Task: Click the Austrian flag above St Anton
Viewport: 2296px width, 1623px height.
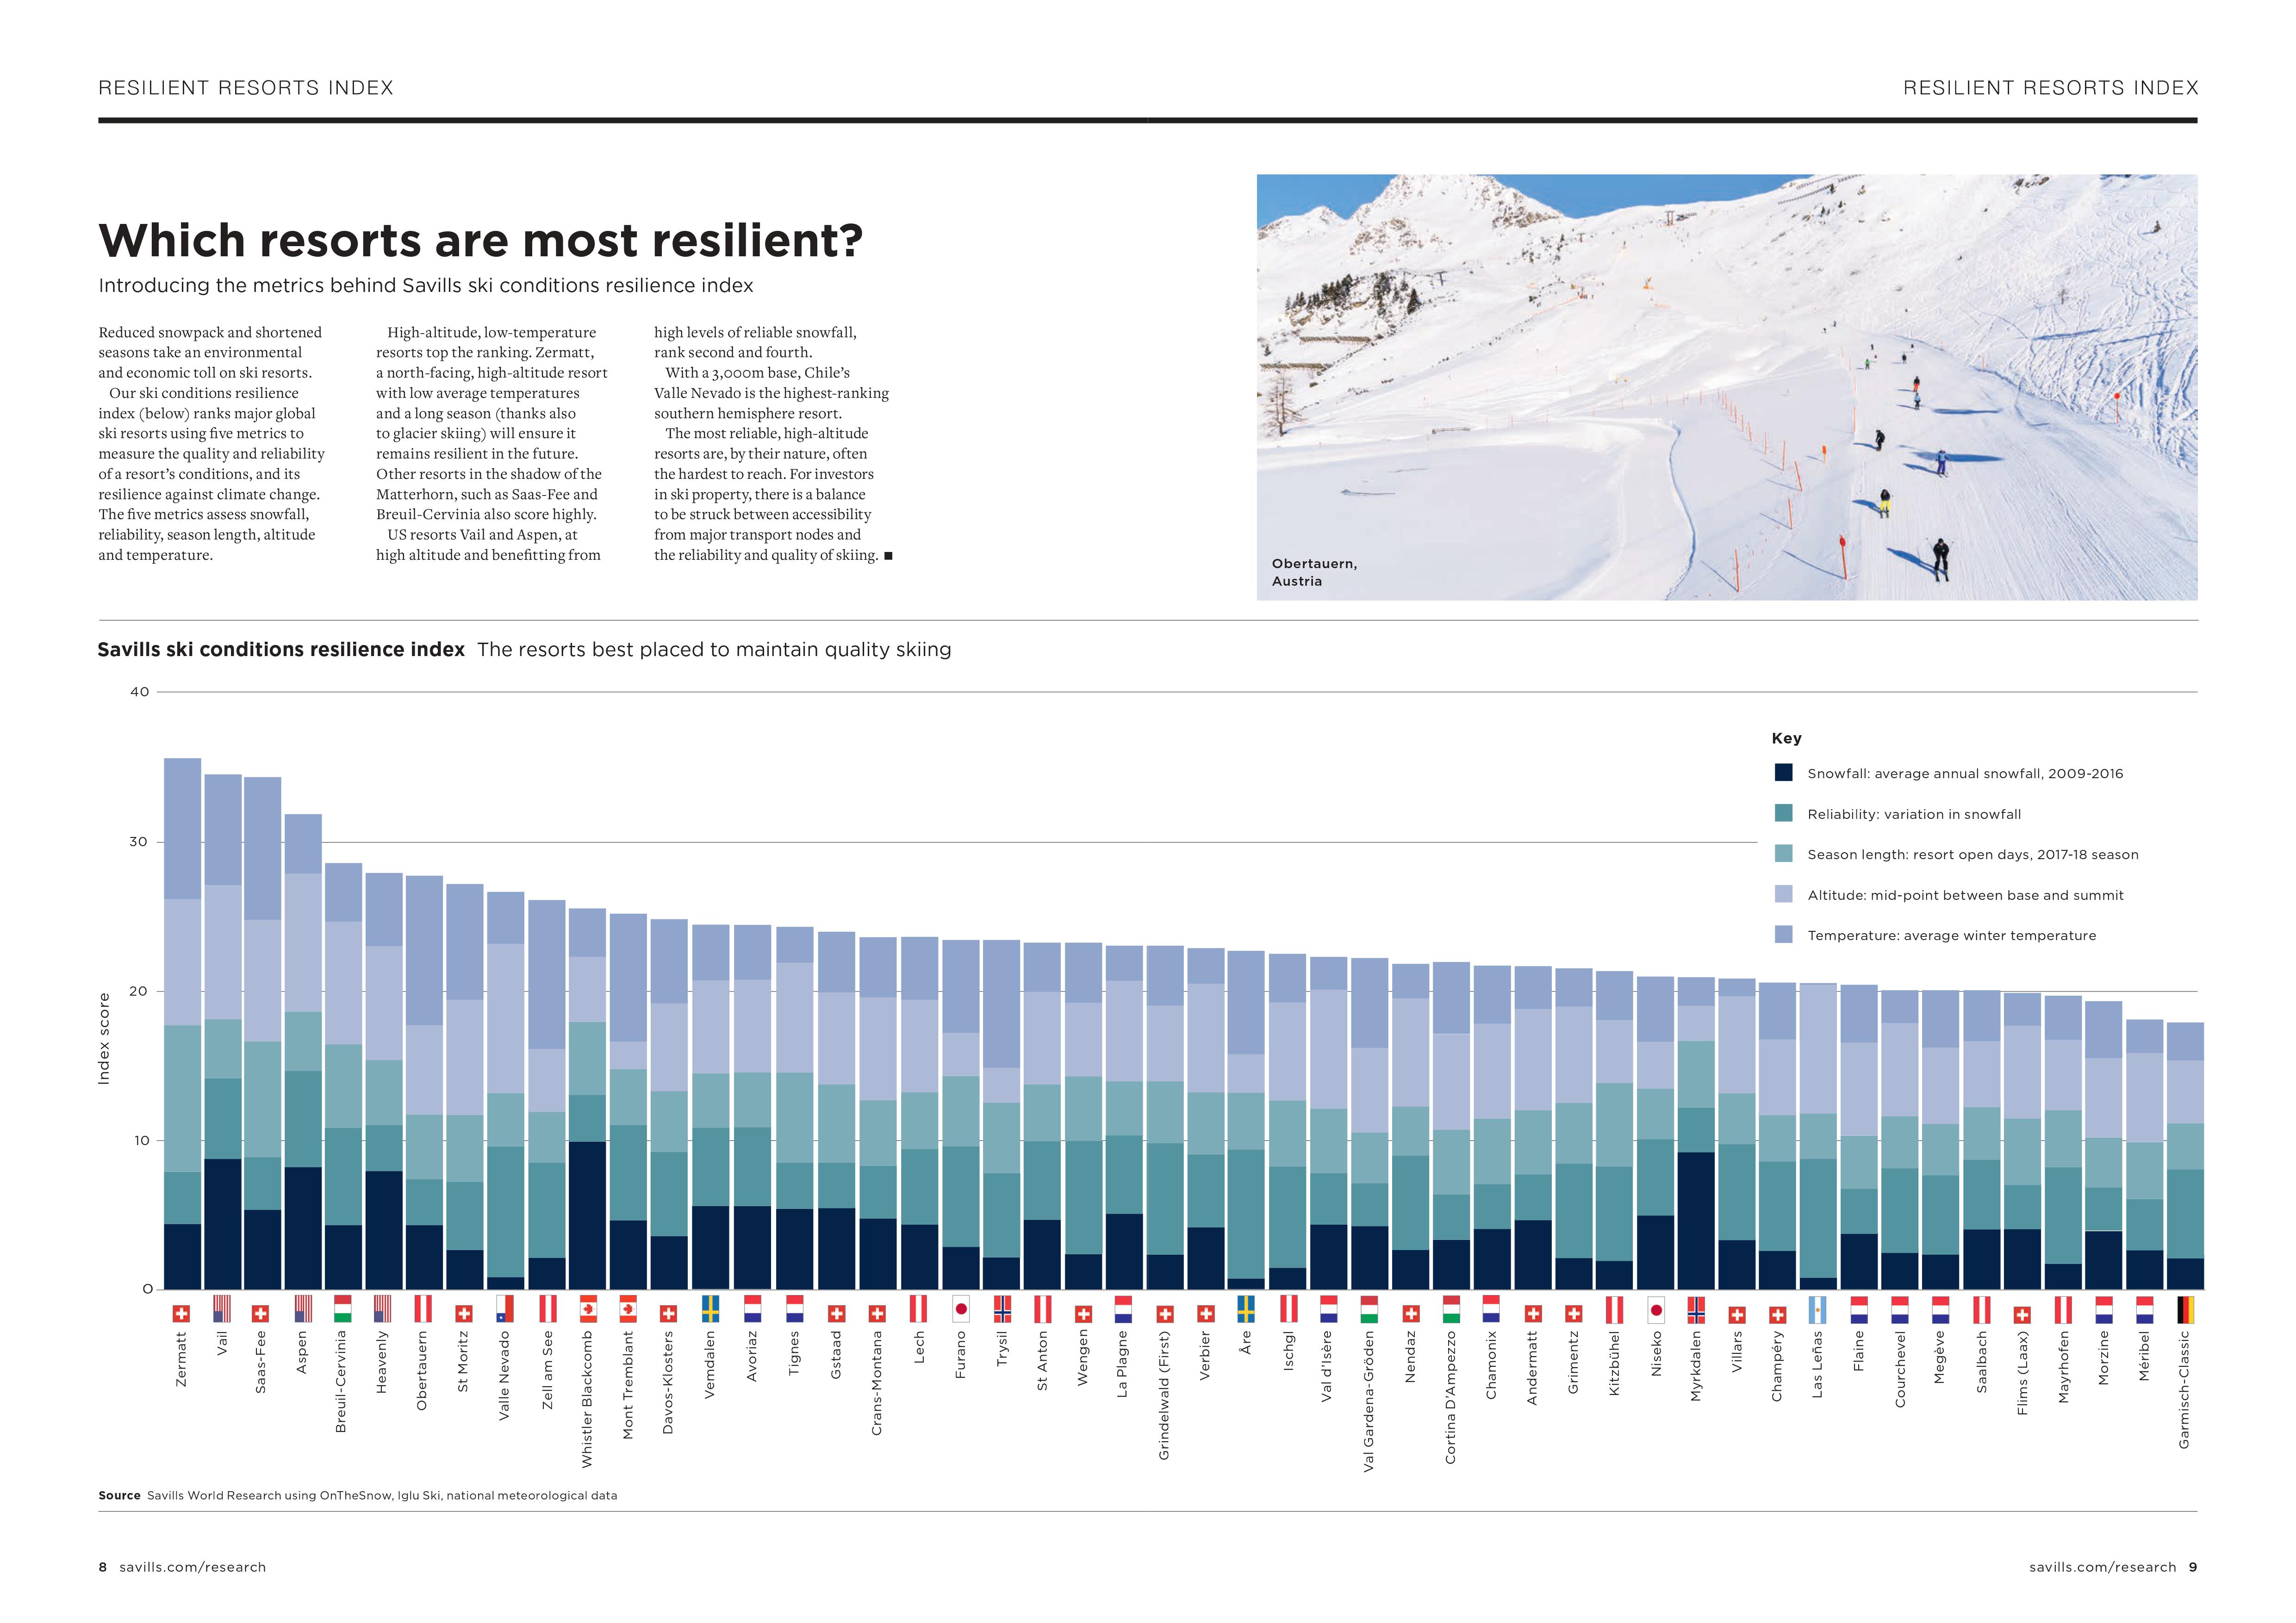Action: click(1043, 1309)
